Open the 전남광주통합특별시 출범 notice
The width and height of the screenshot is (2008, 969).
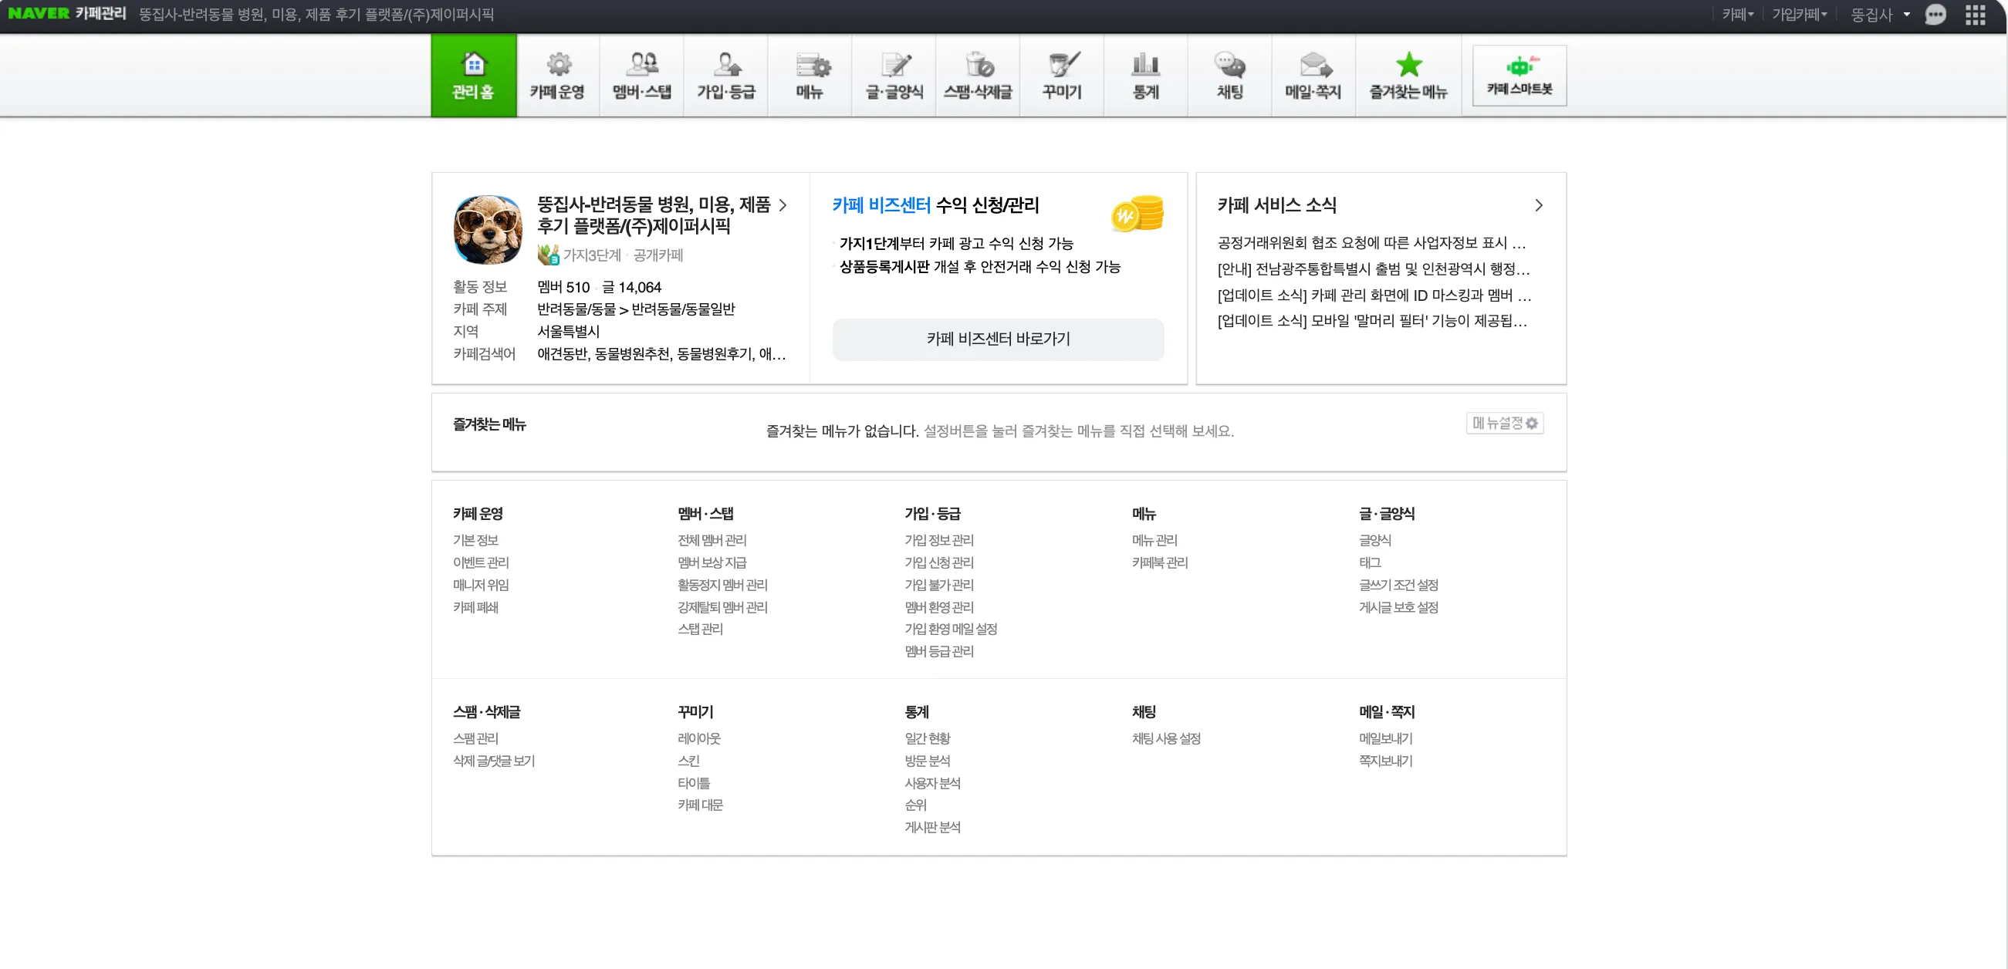[1374, 269]
